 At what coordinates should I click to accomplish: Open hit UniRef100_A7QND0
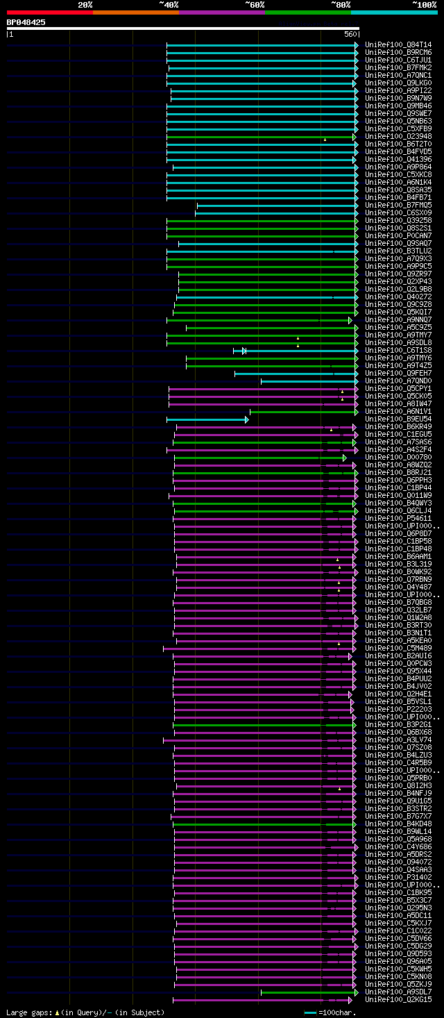click(398, 381)
